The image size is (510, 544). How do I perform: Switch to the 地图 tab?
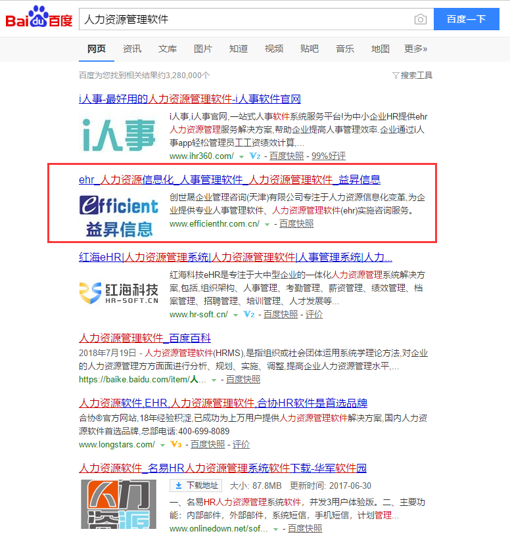(x=381, y=49)
